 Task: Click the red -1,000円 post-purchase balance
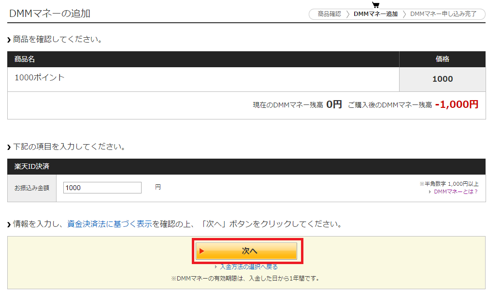pyautogui.click(x=457, y=104)
